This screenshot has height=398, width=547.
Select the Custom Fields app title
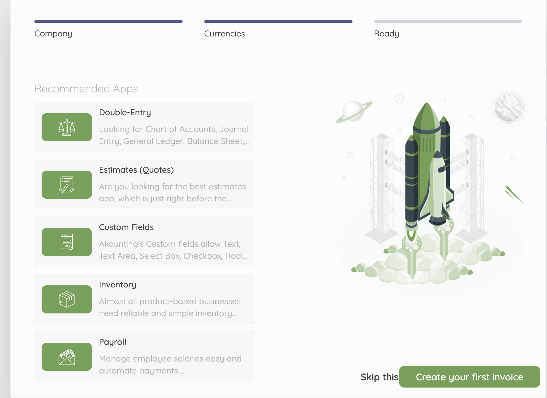point(126,227)
